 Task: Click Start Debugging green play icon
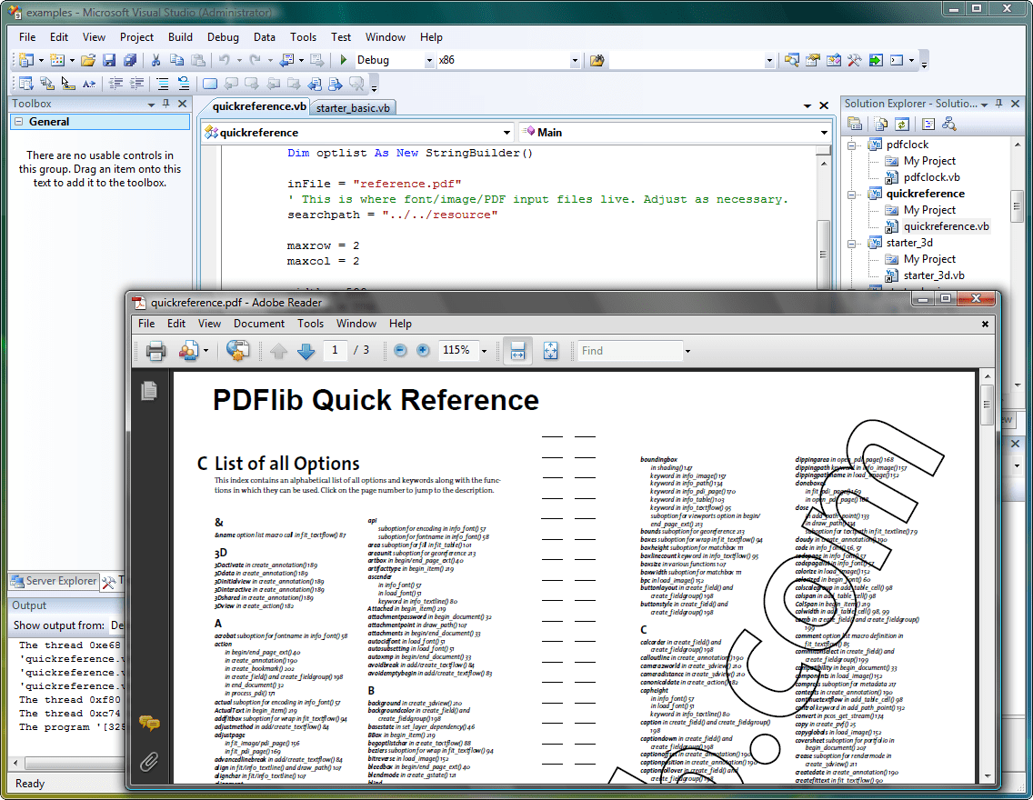344,61
